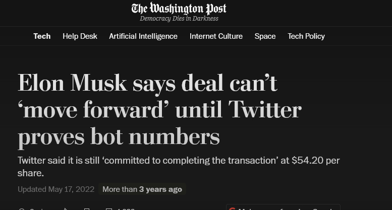Screen dimensions: 392x210
Task: Select Internet Culture in the navigation bar
Action: [216, 36]
